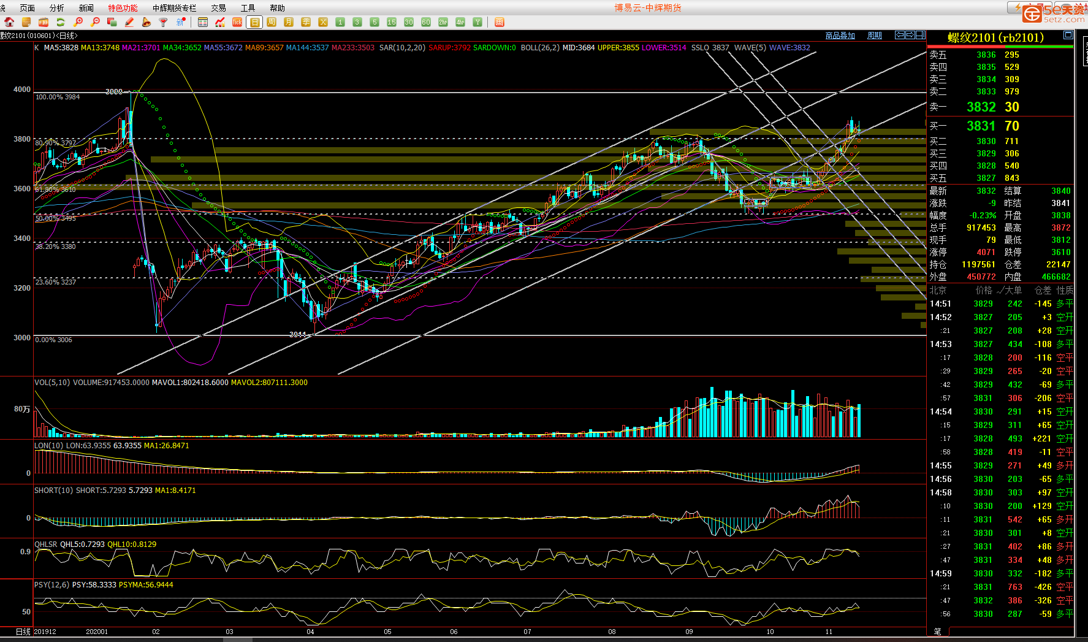Open the 新闻 menu
The width and height of the screenshot is (1088, 642).
coord(86,8)
